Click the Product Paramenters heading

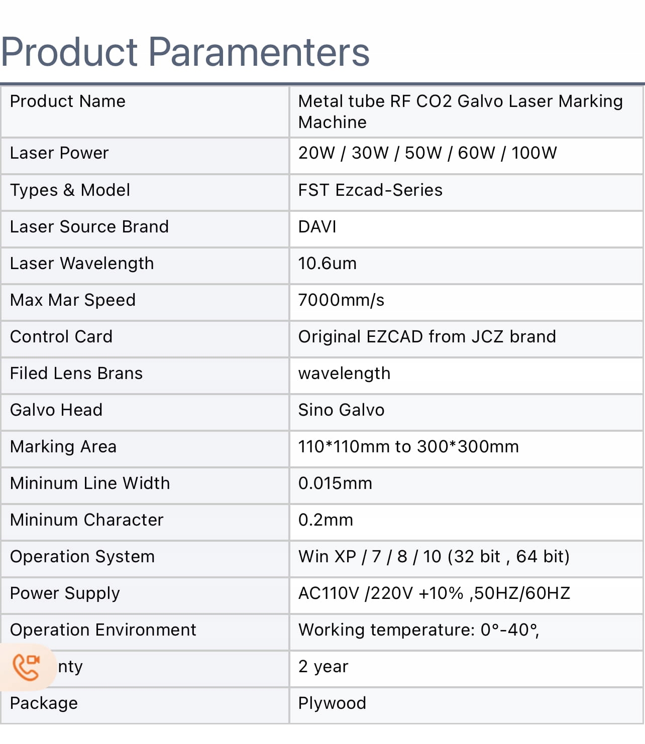pyautogui.click(x=185, y=52)
